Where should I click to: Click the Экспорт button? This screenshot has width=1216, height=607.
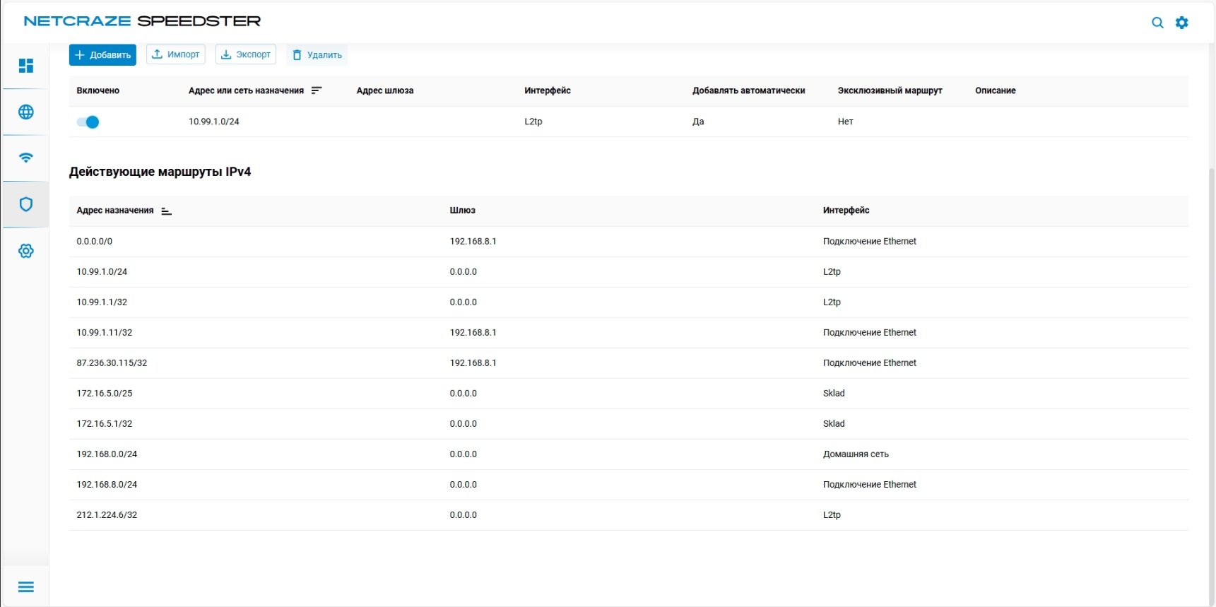(x=246, y=54)
